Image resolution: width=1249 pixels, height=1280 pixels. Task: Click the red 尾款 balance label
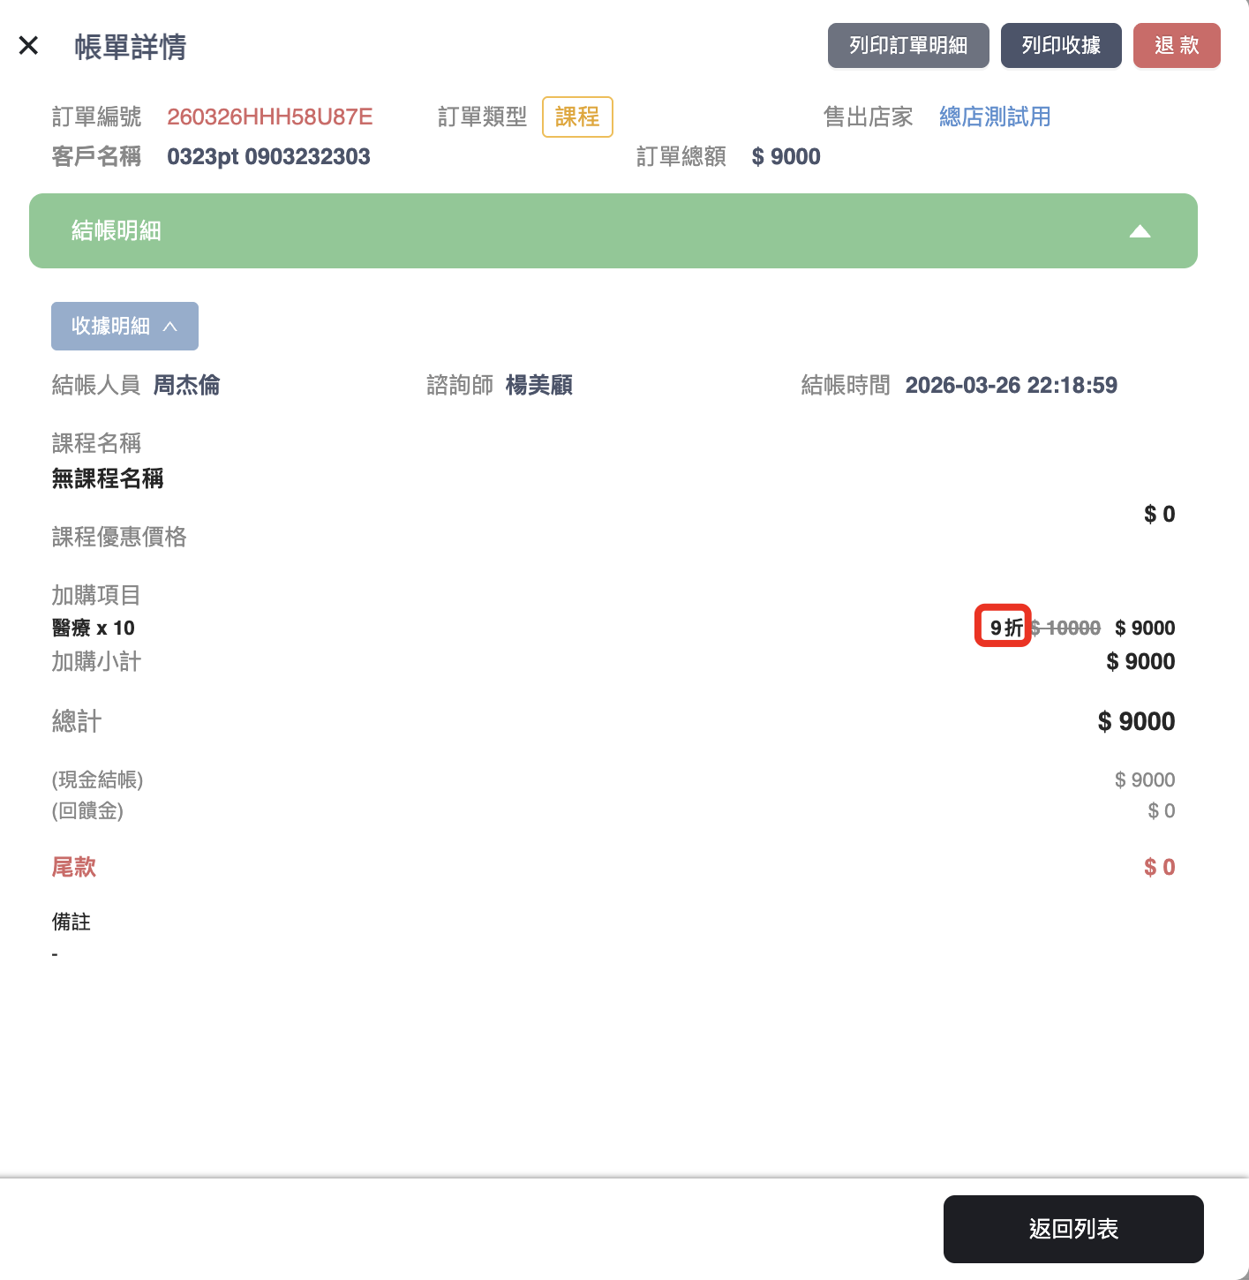pyautogui.click(x=74, y=867)
